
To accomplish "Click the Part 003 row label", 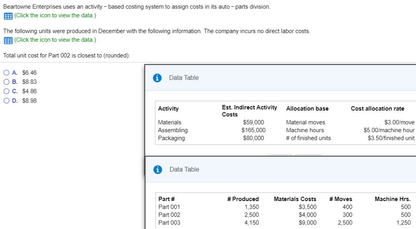I will (x=169, y=223).
